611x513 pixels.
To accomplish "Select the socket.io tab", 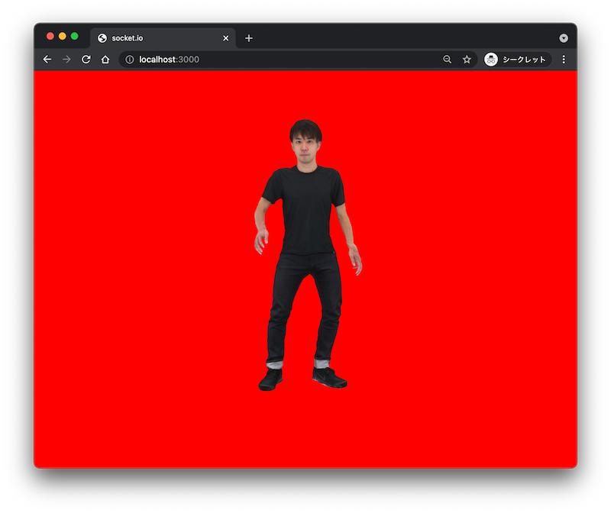I will pyautogui.click(x=163, y=37).
